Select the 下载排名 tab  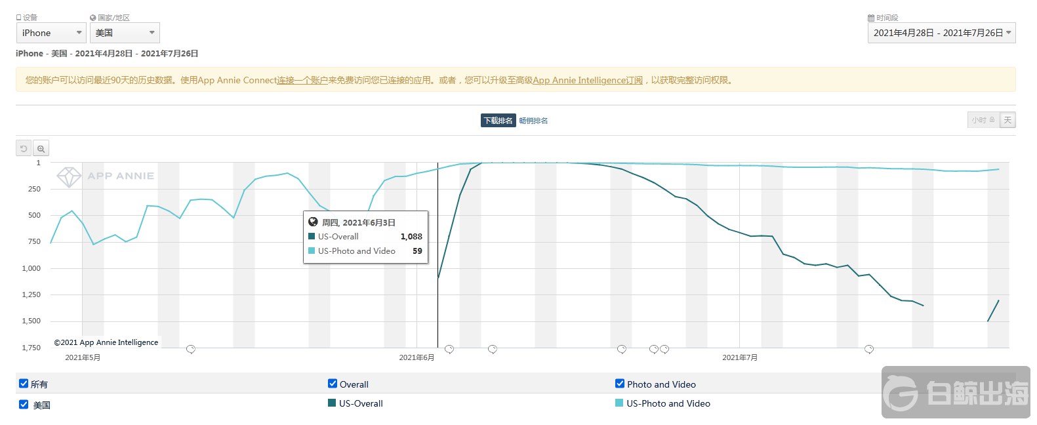(x=498, y=121)
